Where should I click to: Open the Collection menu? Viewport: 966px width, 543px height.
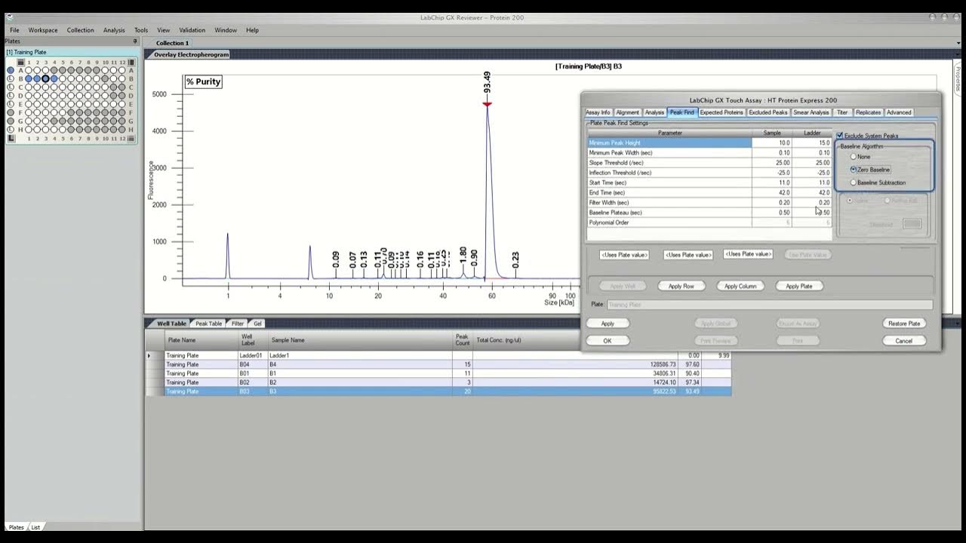coord(80,30)
